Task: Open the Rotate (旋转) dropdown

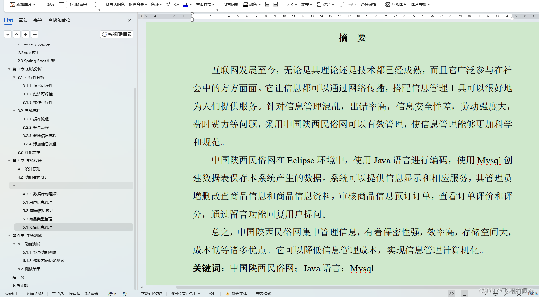Action: [306, 4]
